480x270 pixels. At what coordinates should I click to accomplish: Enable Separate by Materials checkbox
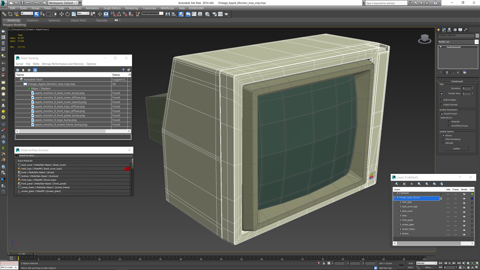(449, 122)
